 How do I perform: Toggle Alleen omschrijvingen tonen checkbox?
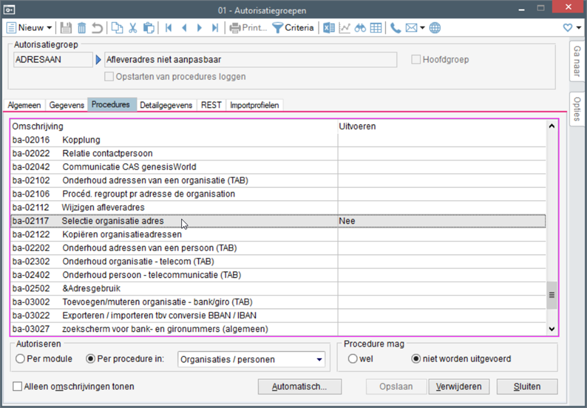click(17, 386)
